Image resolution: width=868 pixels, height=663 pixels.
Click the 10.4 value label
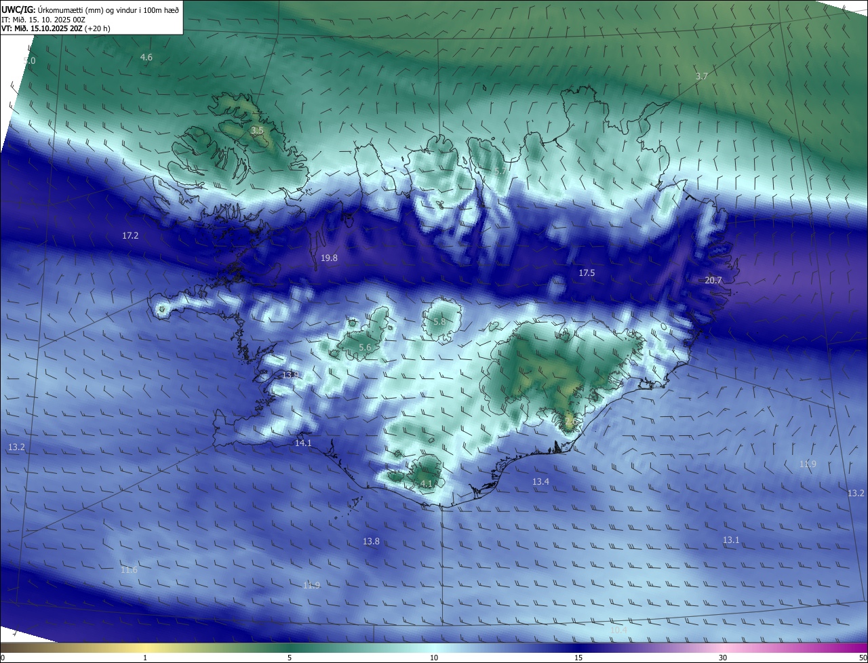pyautogui.click(x=619, y=630)
